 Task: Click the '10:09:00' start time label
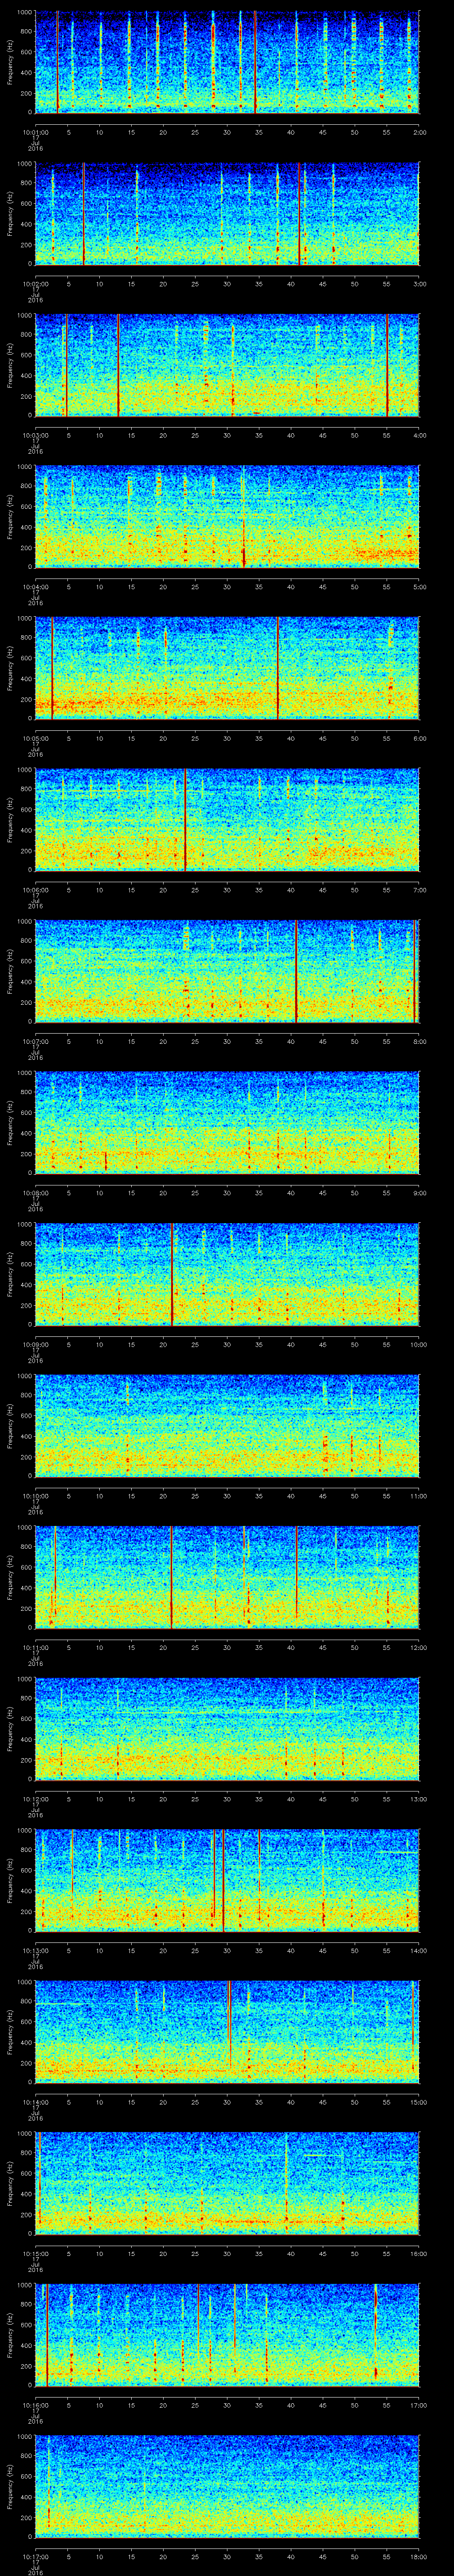pyautogui.click(x=35, y=1344)
